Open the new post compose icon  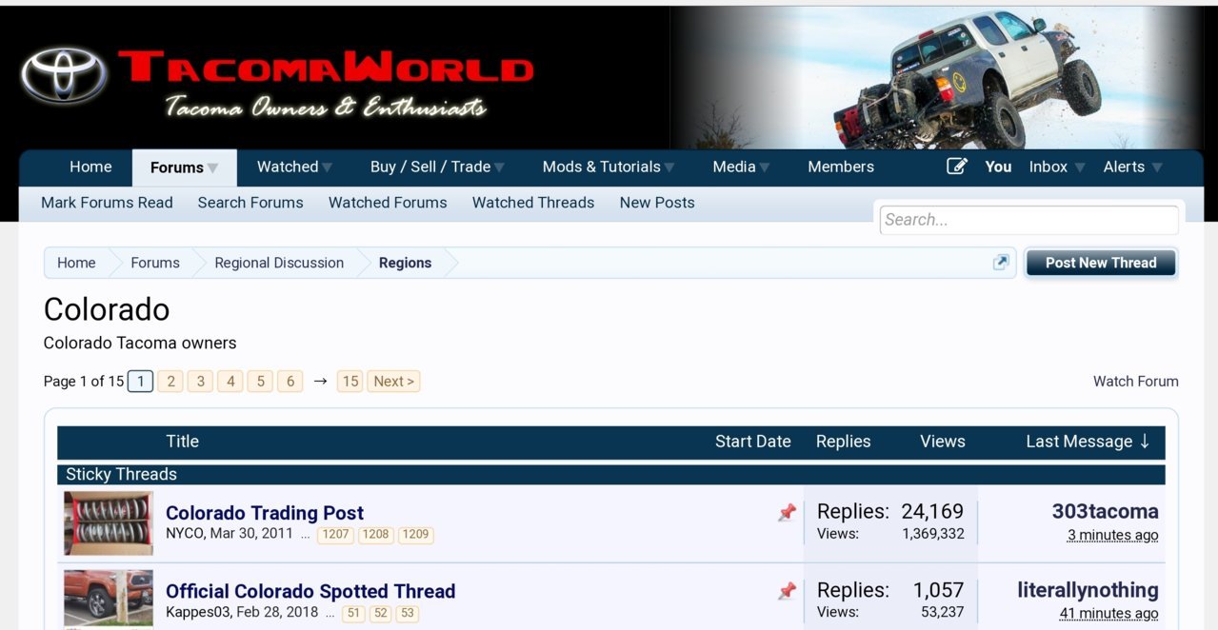957,167
